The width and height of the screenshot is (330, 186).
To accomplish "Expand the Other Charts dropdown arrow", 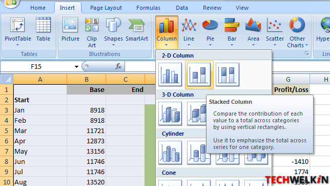I will click(306, 45).
